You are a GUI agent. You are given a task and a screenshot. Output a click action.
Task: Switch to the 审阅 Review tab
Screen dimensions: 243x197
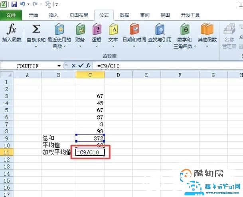pos(145,15)
